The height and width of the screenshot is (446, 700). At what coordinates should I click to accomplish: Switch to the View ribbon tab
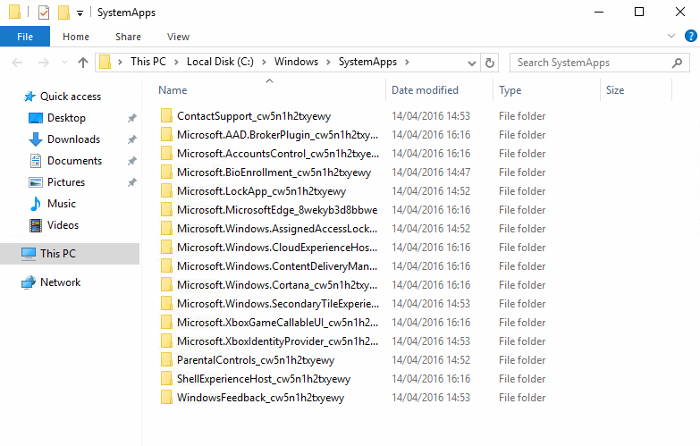point(178,37)
